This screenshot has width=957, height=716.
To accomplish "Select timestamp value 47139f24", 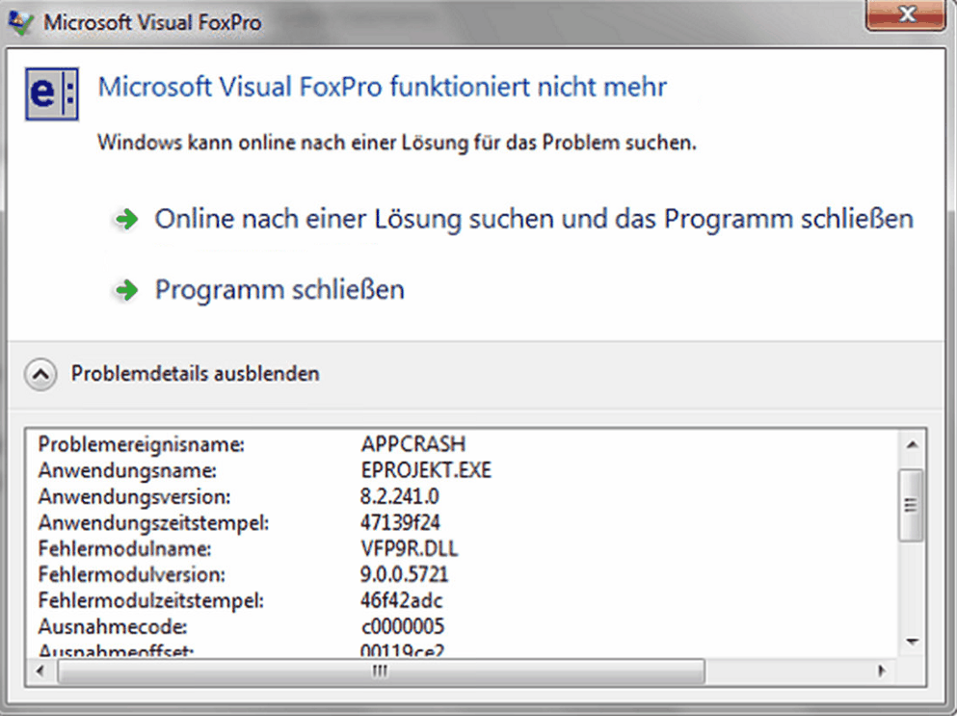I will click(x=400, y=522).
